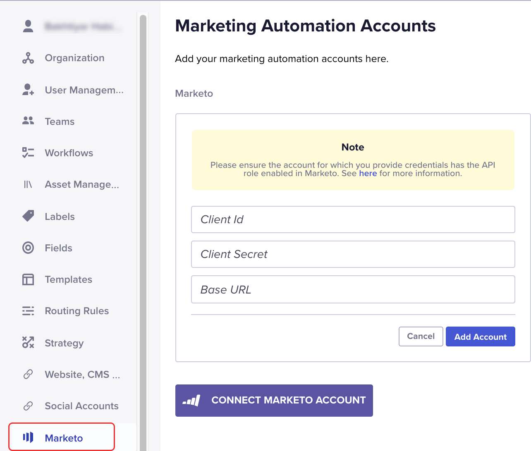Viewport: 531px width, 451px height.
Task: Click the Client Secret input field
Action: [353, 254]
